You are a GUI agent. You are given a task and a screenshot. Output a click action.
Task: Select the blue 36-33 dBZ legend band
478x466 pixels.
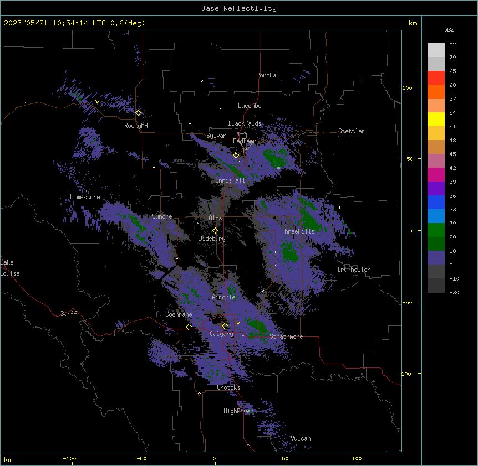point(436,202)
